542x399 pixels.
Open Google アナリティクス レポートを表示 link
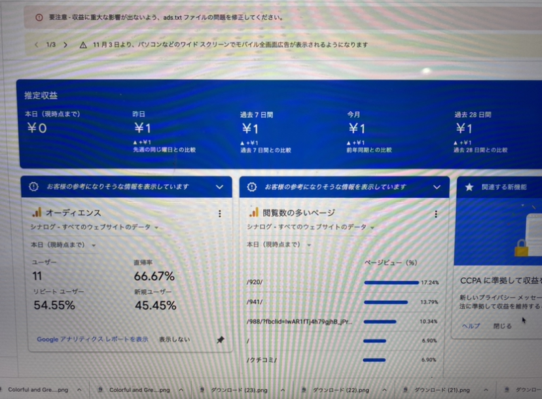pyautogui.click(x=92, y=339)
